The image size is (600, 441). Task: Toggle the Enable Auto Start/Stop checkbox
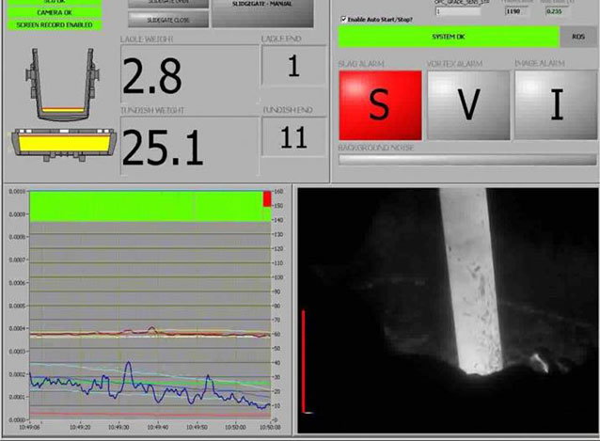pyautogui.click(x=343, y=19)
